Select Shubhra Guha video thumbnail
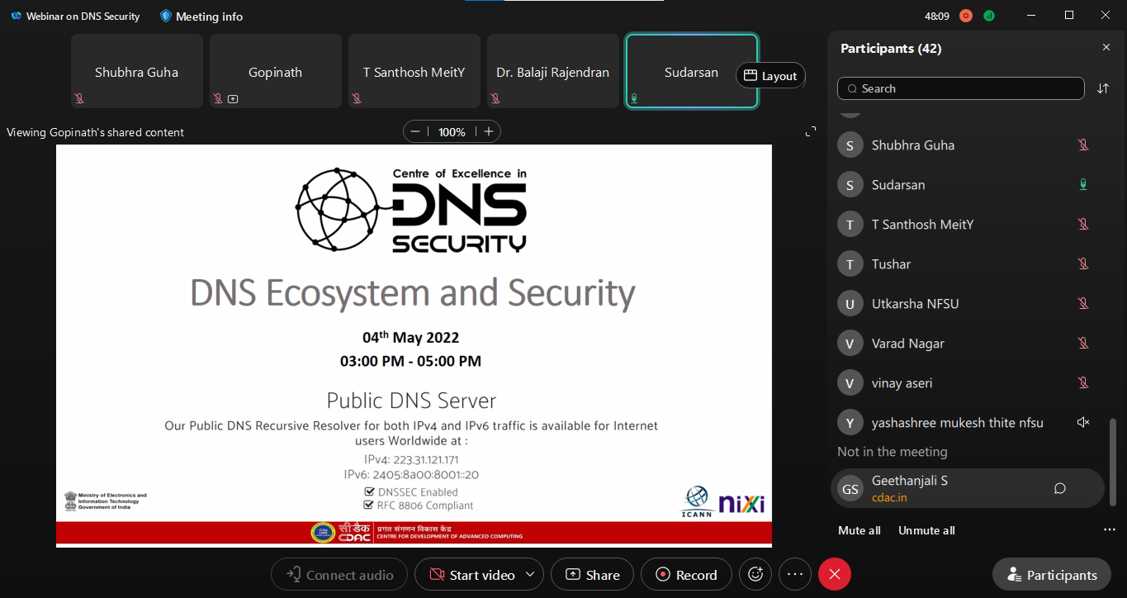The image size is (1127, 598). point(137,71)
